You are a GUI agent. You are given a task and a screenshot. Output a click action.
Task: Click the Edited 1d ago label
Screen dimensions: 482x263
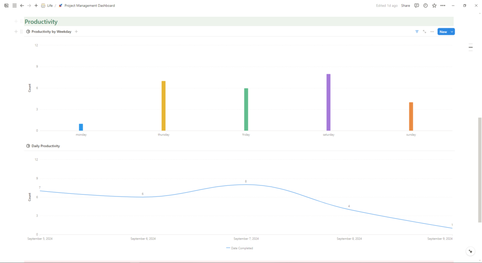[x=387, y=6]
